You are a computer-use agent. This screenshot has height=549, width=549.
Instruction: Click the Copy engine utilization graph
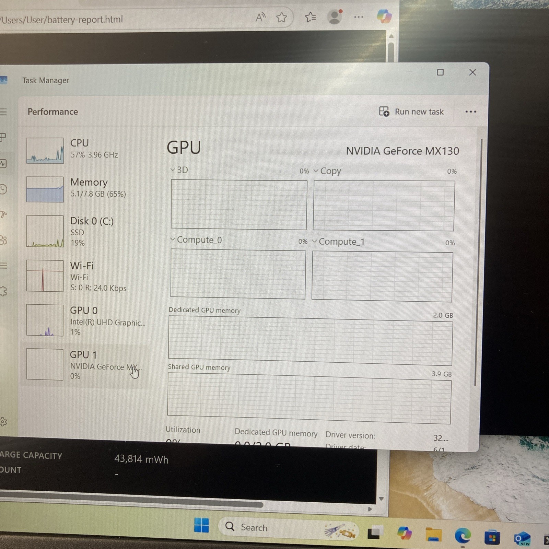pos(384,206)
